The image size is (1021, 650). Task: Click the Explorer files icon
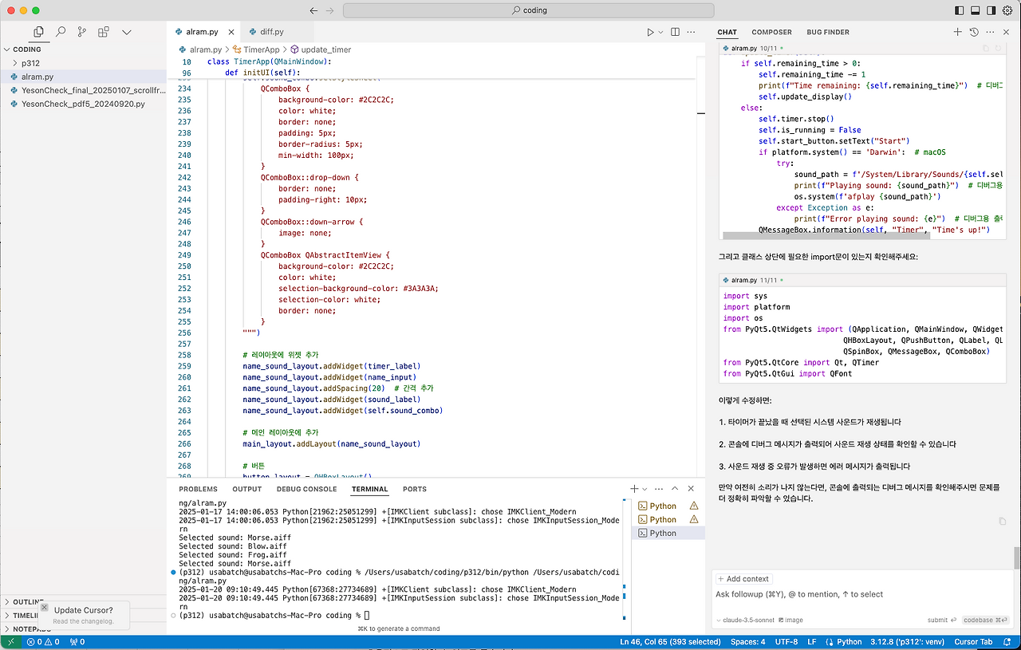point(37,32)
